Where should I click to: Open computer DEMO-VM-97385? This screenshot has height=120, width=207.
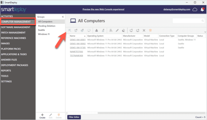pyautogui.click(x=78, y=48)
